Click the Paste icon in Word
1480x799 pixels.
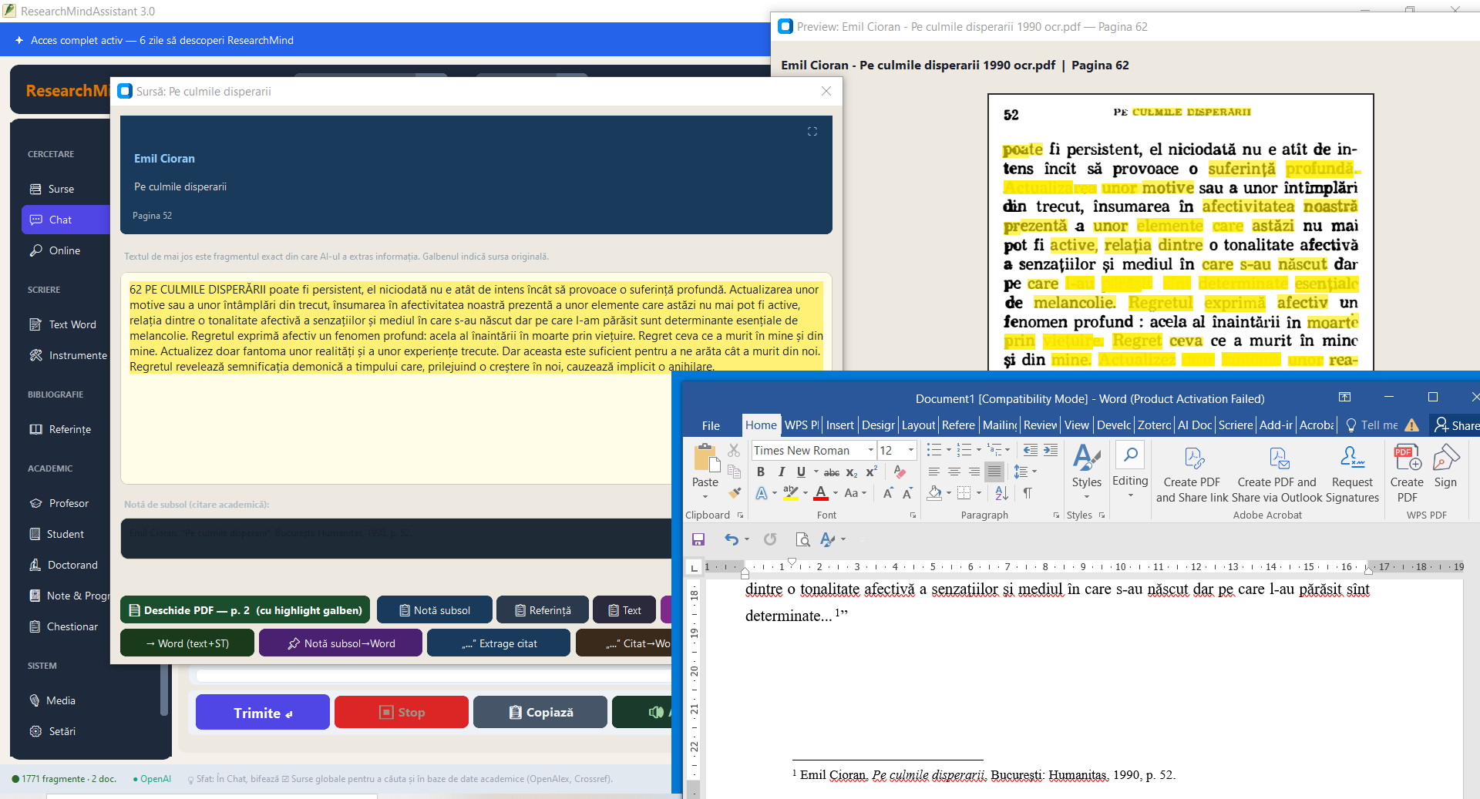point(705,458)
